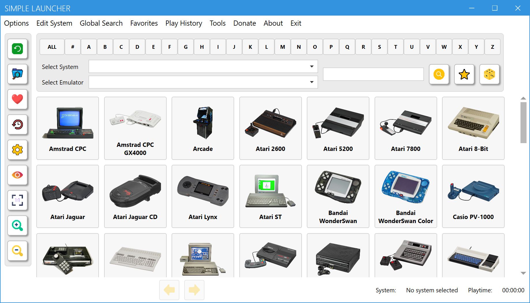The height and width of the screenshot is (303, 530).
Task: Click the green restart icon in the sidebar
Action: click(17, 49)
